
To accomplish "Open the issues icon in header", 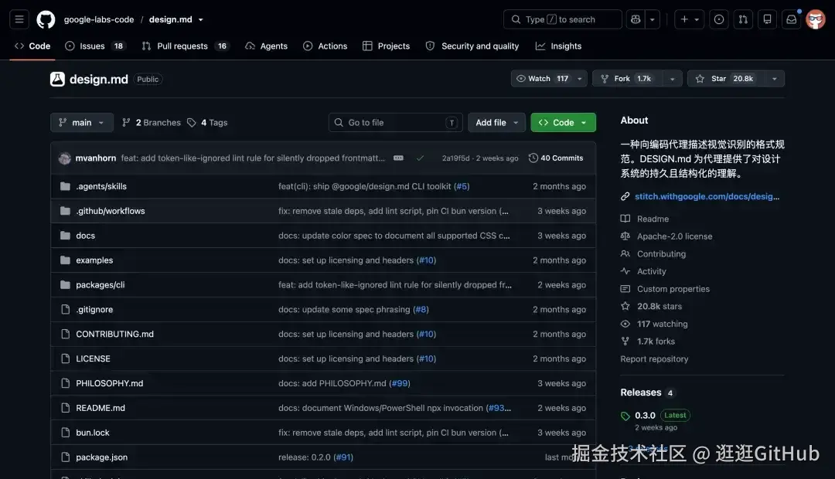I will (x=719, y=19).
